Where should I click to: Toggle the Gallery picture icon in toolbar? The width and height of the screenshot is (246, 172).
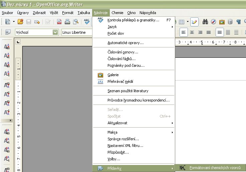coord(222,22)
